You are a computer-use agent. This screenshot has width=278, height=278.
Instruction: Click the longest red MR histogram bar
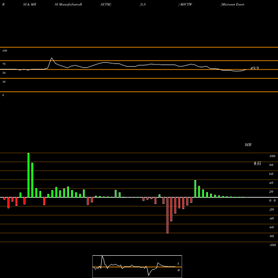coord(167,215)
